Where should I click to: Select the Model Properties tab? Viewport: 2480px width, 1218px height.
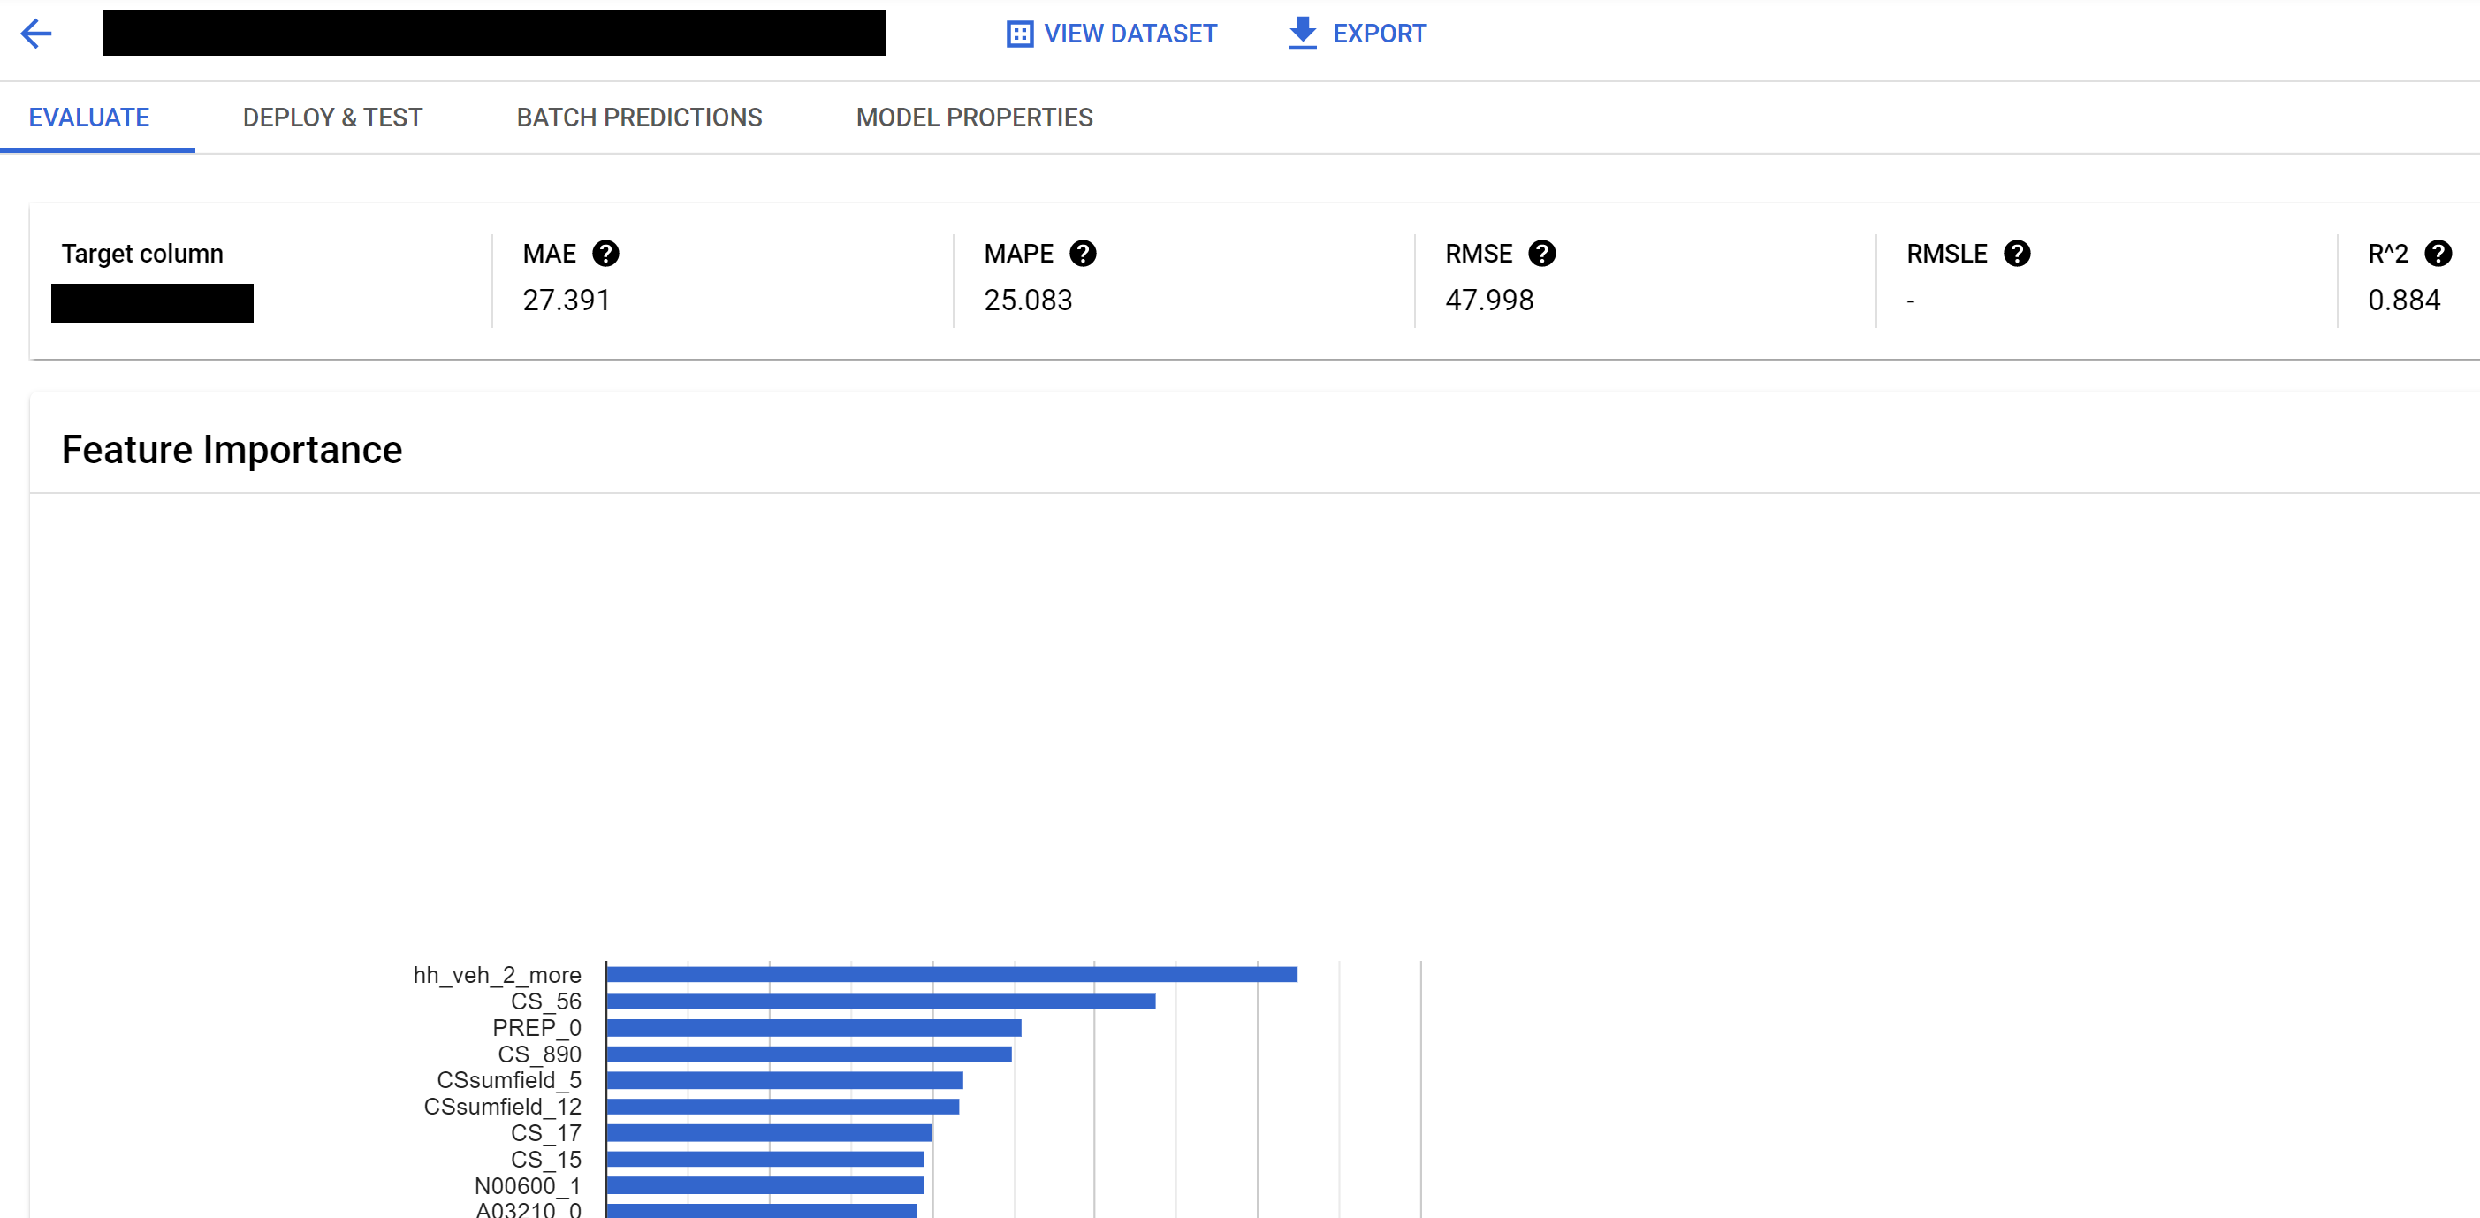(x=974, y=118)
